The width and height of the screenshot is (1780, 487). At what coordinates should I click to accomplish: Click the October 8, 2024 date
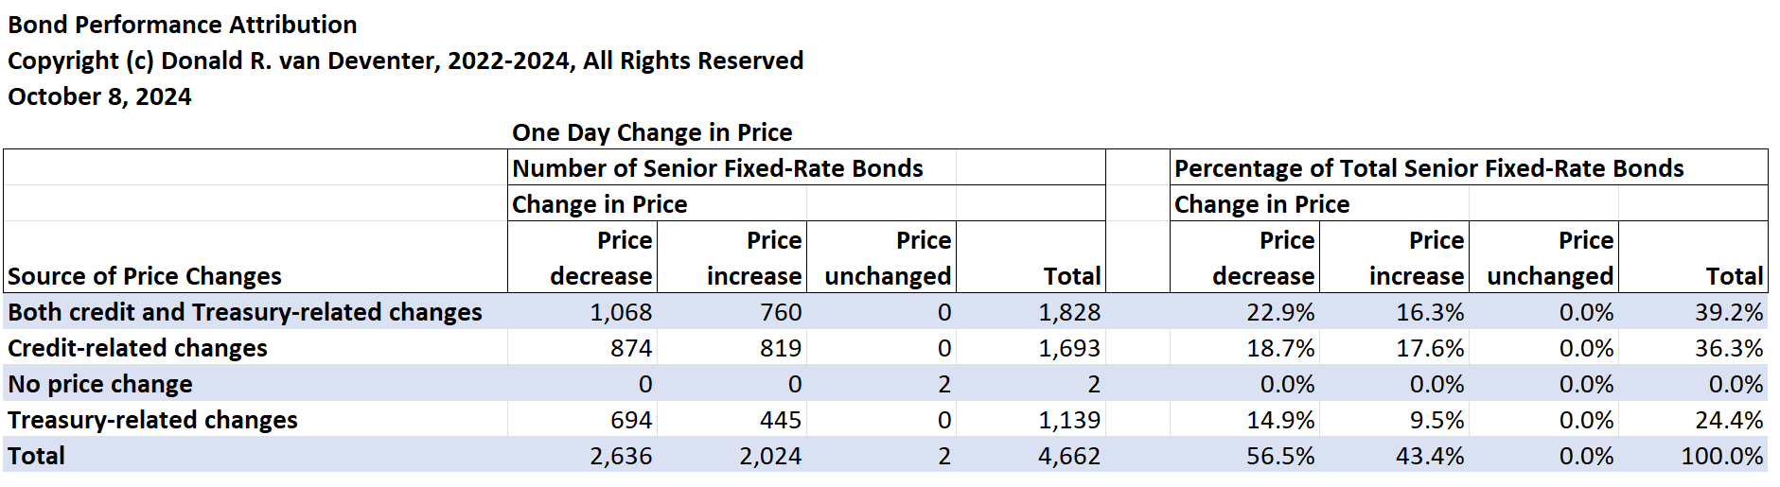pyautogui.click(x=99, y=96)
